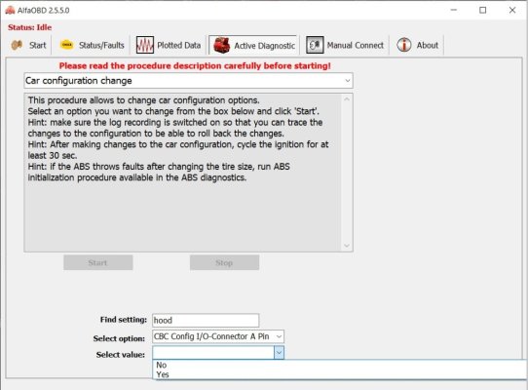The height and width of the screenshot is (390, 528).
Task: Click the description box scroll up arrow
Action: pyautogui.click(x=347, y=99)
